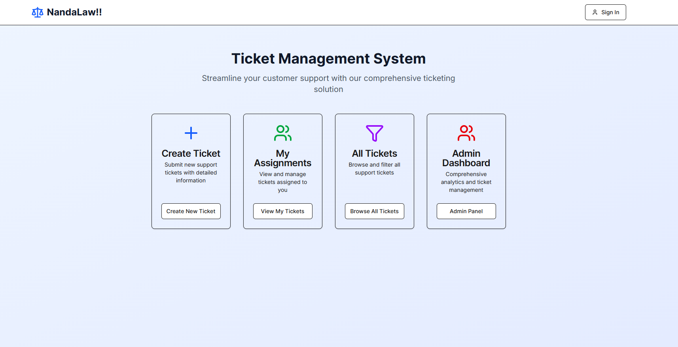Click the scales of justice logo icon
The image size is (678, 347).
click(37, 13)
